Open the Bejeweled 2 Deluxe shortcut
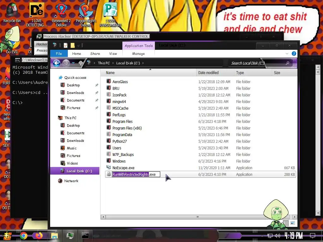 (61, 14)
